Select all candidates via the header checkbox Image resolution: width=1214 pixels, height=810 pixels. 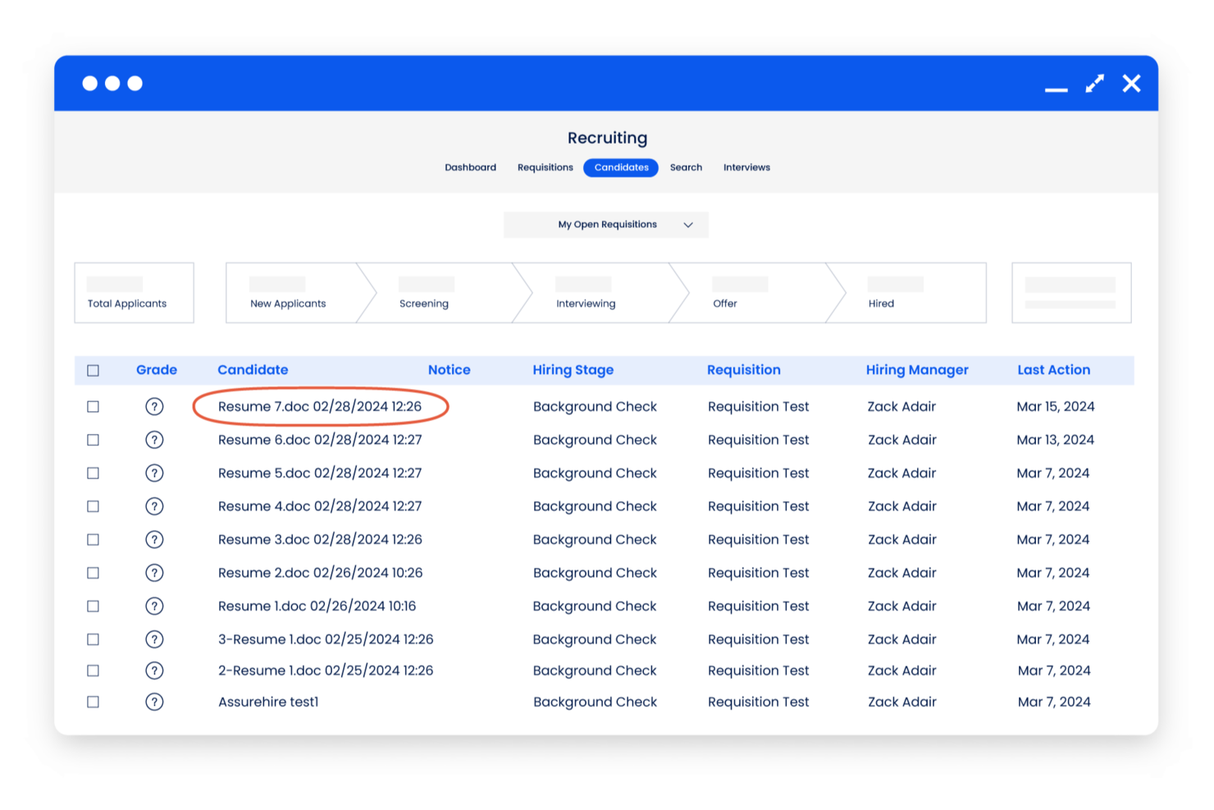point(93,370)
